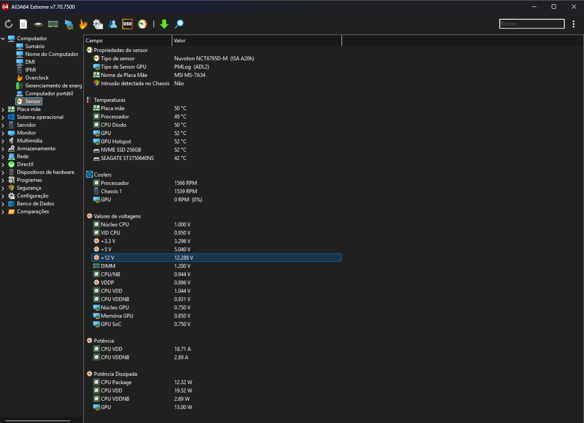The width and height of the screenshot is (584, 423).
Task: Open the three-dot more options menu
Action: coord(574,24)
